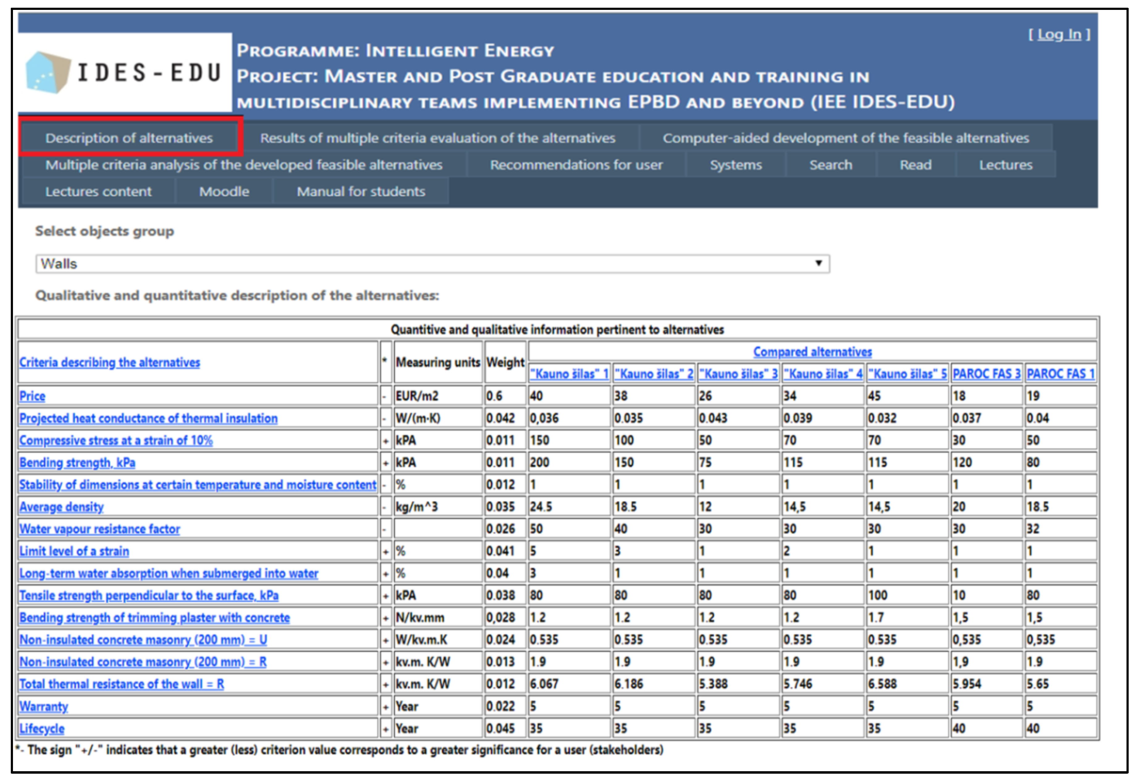The width and height of the screenshot is (1137, 778).
Task: Click the Lifecycle criterion link
Action: (x=42, y=729)
